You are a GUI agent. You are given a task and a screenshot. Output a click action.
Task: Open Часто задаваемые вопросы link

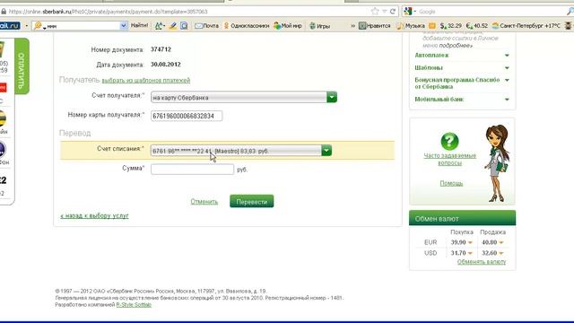click(450, 160)
